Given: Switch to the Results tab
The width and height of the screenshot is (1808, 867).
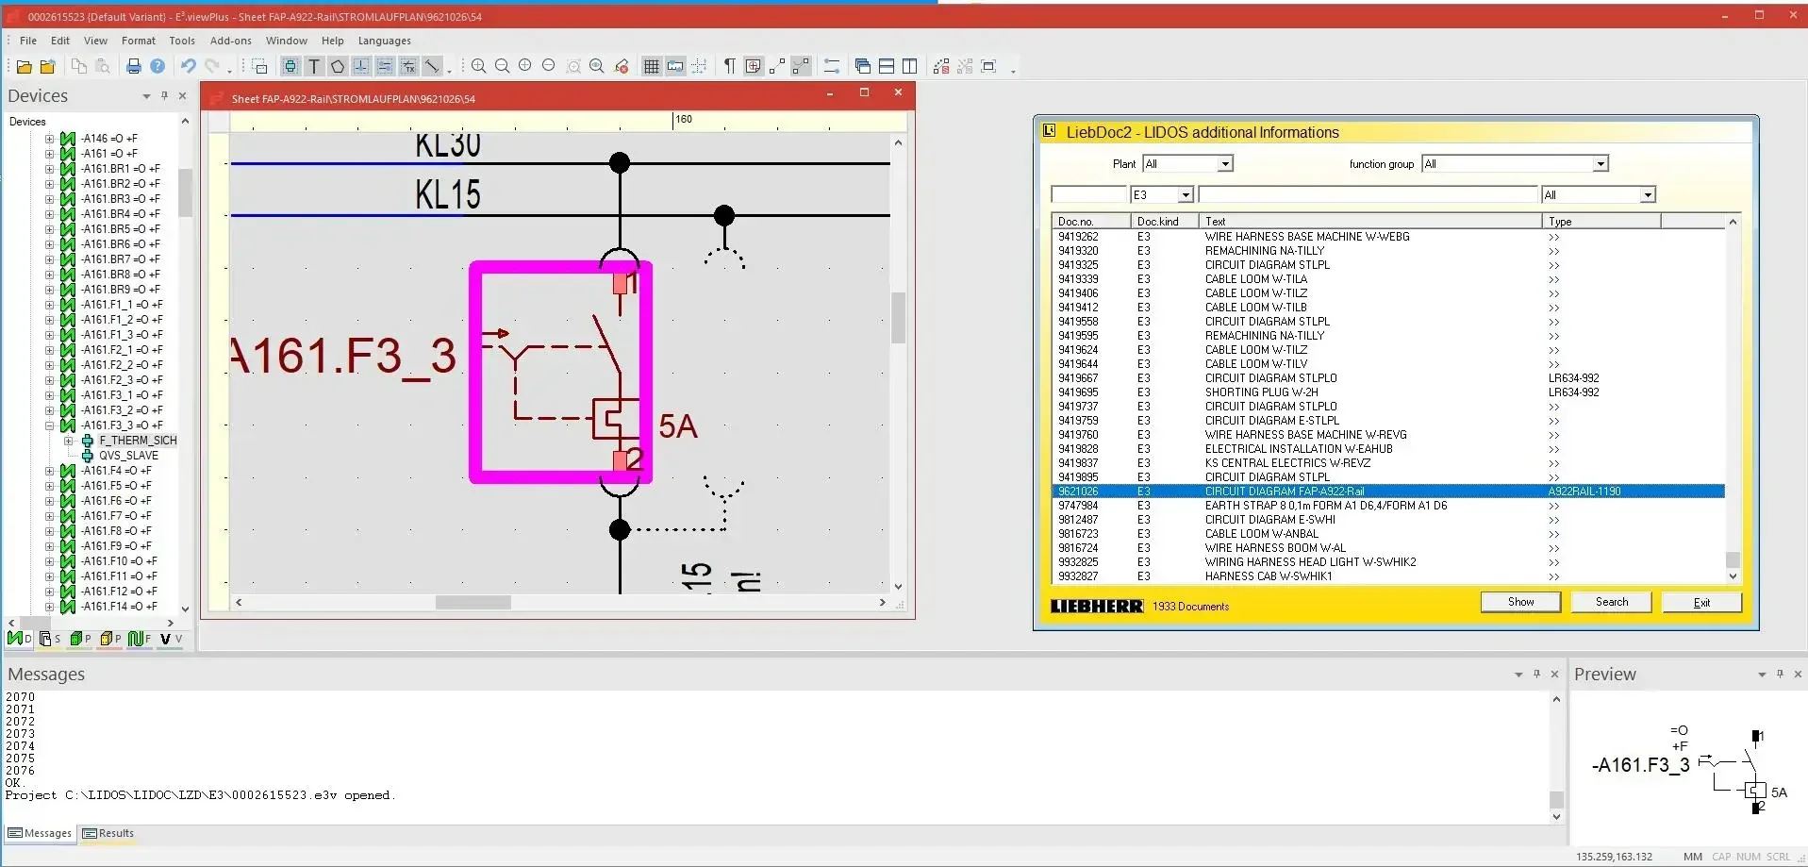Looking at the screenshot, I should tap(108, 833).
